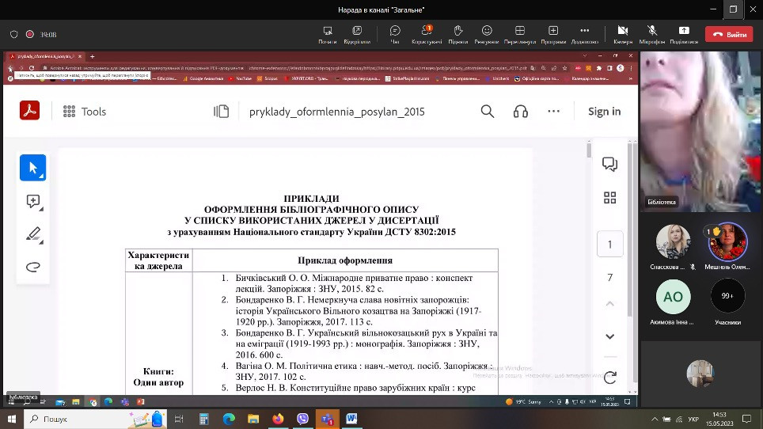Click the 99+ participants overflow tile
The width and height of the screenshot is (763, 429).
click(727, 297)
